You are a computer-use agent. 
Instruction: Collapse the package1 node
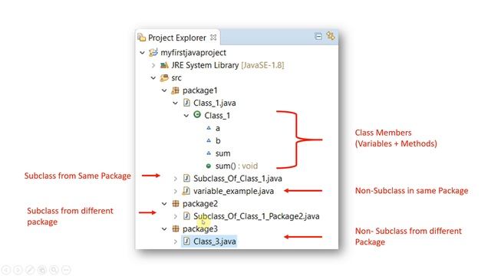[164, 90]
